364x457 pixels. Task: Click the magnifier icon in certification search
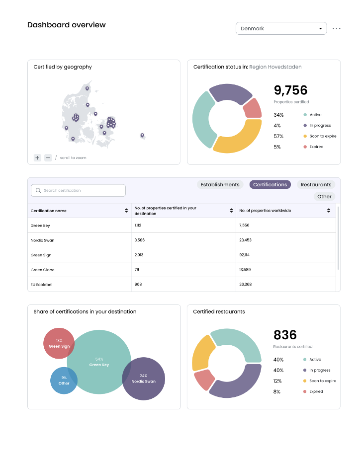tap(38, 191)
